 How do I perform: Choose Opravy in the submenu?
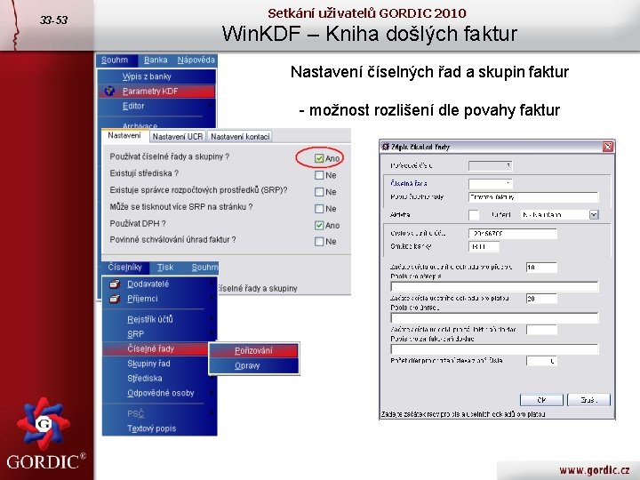254,365
